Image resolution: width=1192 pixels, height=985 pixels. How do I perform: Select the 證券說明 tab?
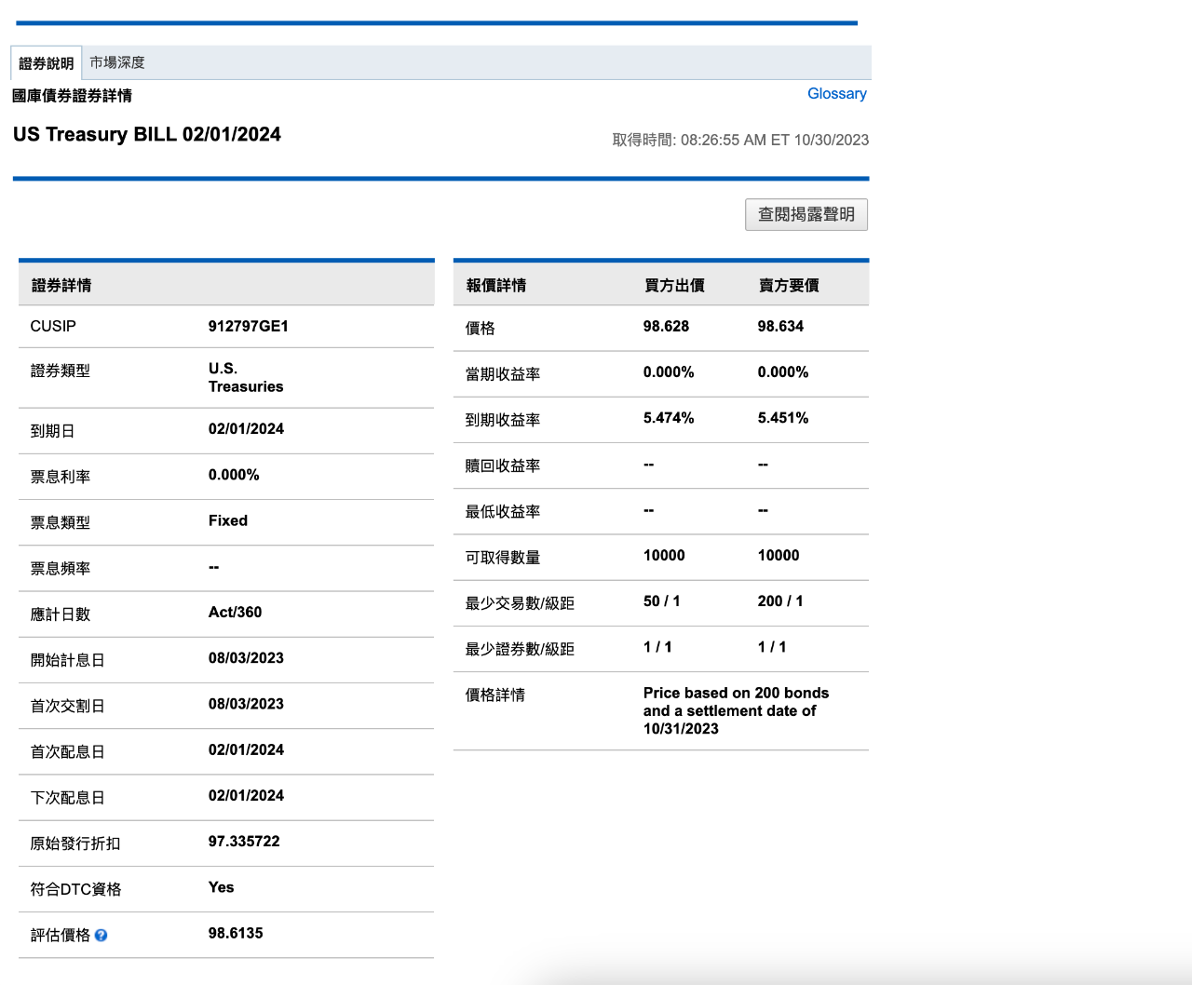pyautogui.click(x=45, y=62)
